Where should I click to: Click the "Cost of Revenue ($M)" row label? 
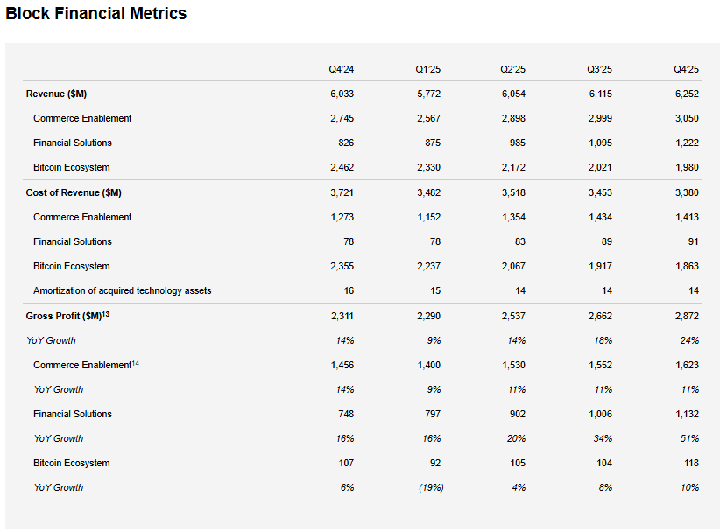pyautogui.click(x=74, y=192)
